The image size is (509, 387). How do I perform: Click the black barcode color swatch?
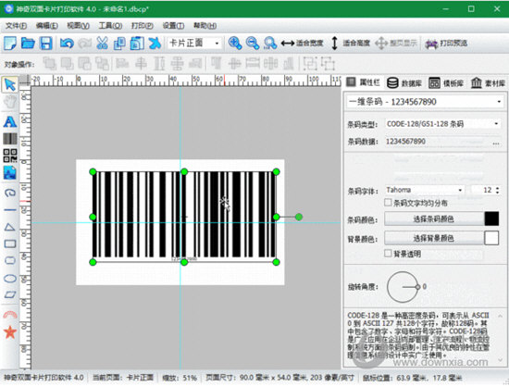coord(491,218)
